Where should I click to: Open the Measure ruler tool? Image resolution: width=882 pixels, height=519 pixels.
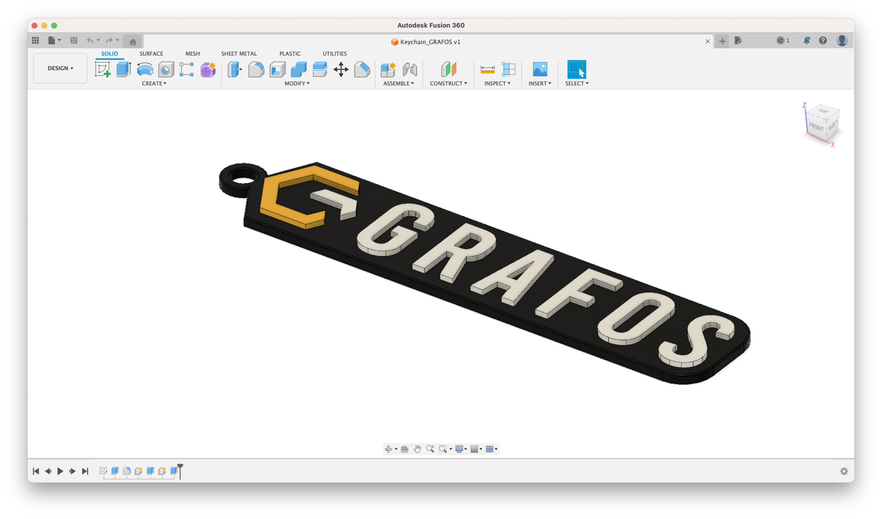[488, 69]
